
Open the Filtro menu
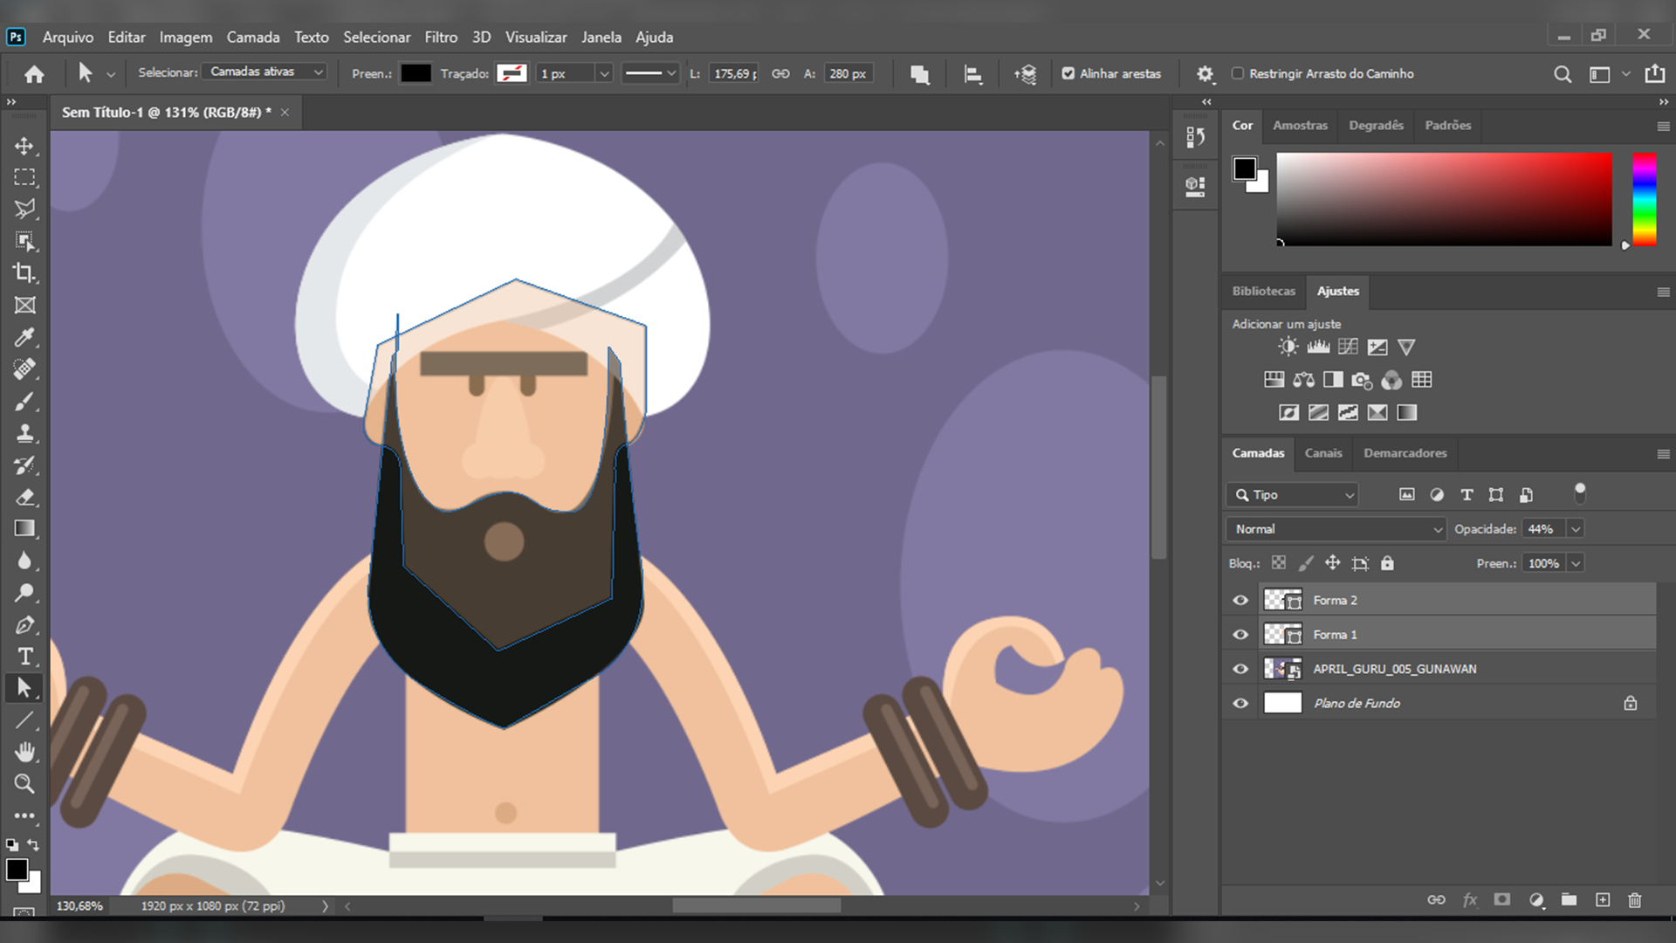coord(441,37)
